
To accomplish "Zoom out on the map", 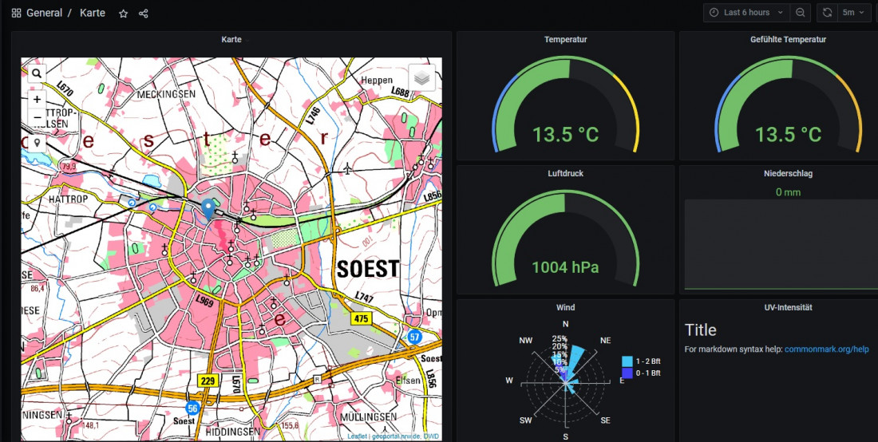I will [x=37, y=117].
